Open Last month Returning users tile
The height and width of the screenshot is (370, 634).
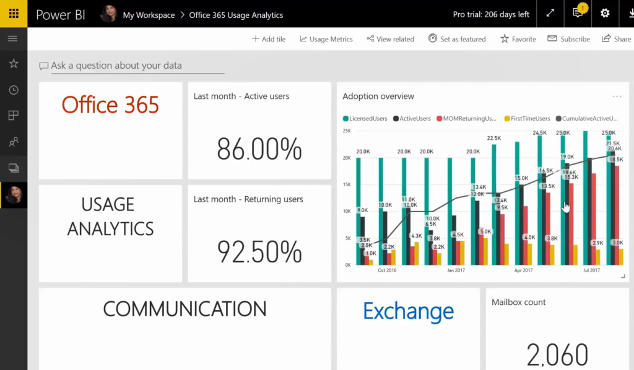(259, 233)
